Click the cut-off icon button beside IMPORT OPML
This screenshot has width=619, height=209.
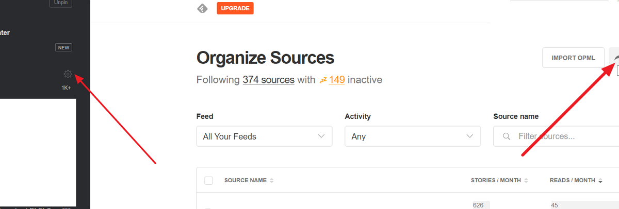point(614,58)
